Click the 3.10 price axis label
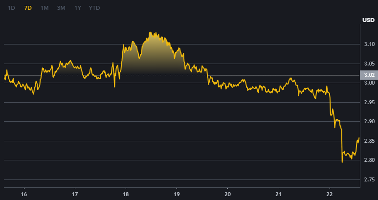The height and width of the screenshot is (200, 378). point(369,44)
